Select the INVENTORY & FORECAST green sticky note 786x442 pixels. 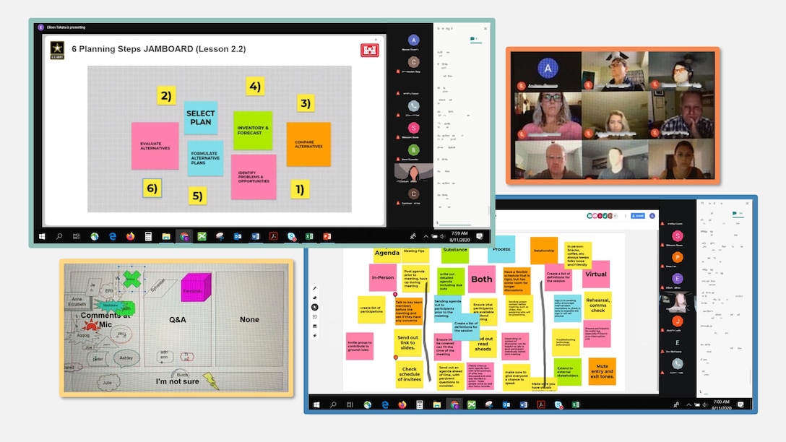pos(253,130)
